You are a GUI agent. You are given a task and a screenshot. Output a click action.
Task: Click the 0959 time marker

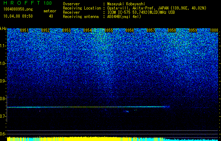(x=193, y=30)
